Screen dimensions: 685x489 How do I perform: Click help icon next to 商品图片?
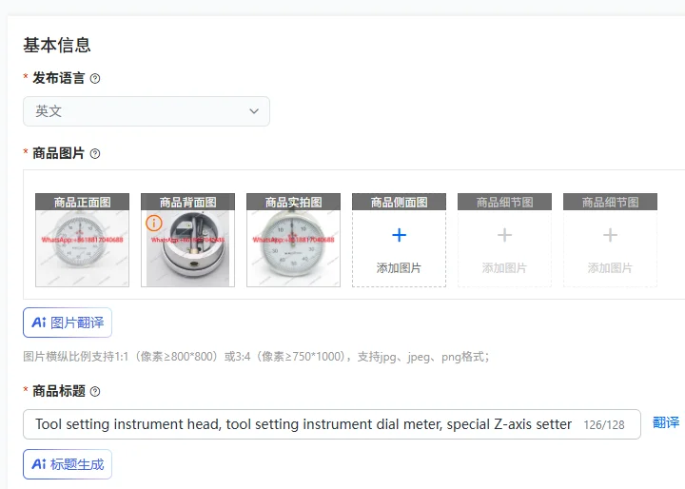[95, 154]
